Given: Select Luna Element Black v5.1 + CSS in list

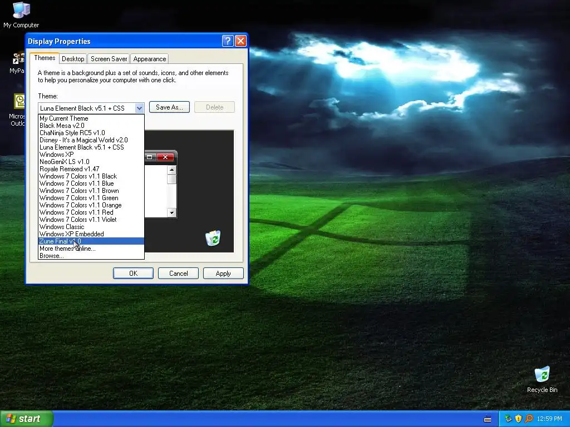Looking at the screenshot, I should (x=91, y=147).
